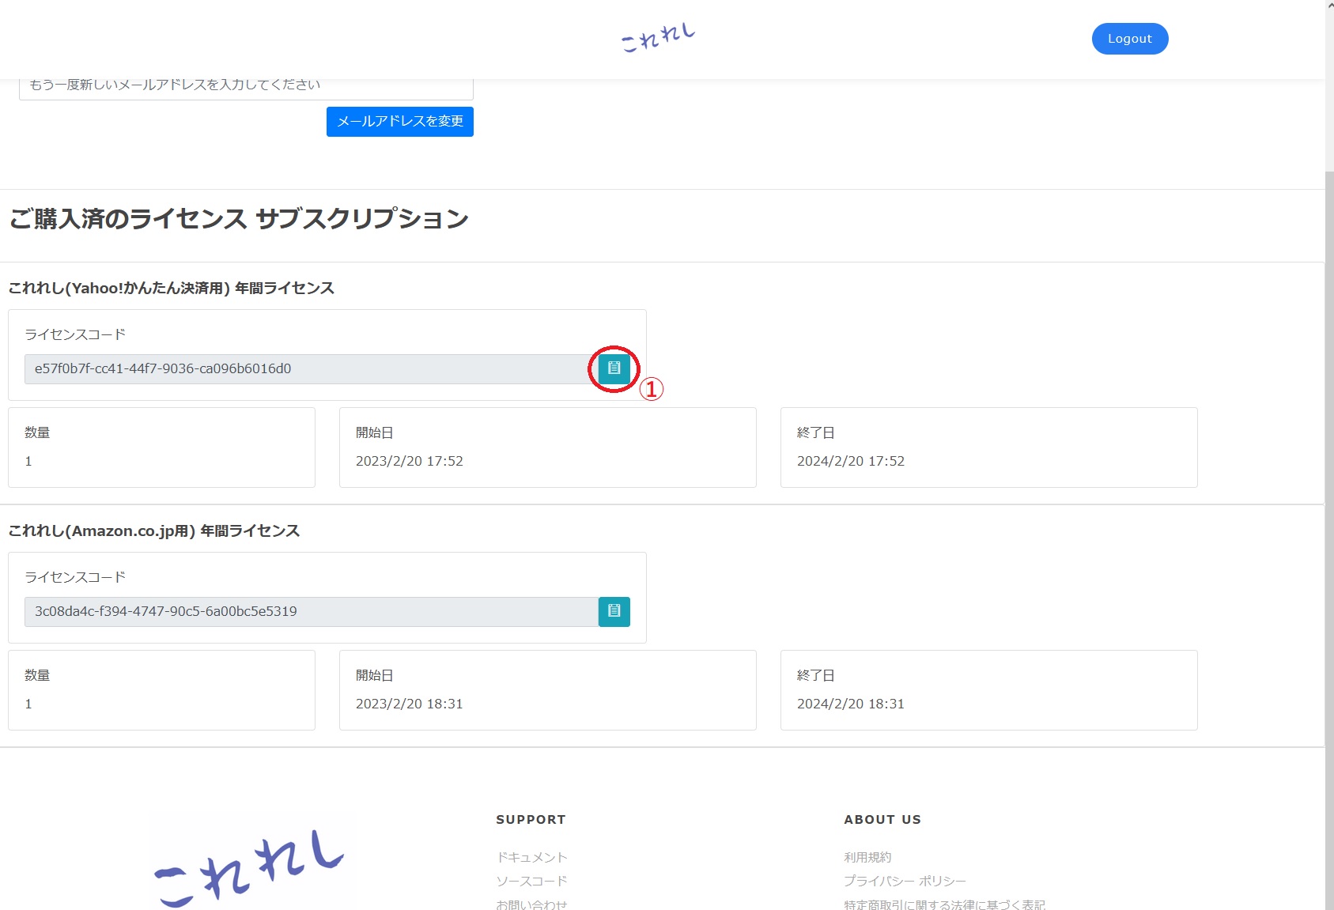Open the プライバシー ポリシー link
The image size is (1334, 910).
[x=905, y=881]
